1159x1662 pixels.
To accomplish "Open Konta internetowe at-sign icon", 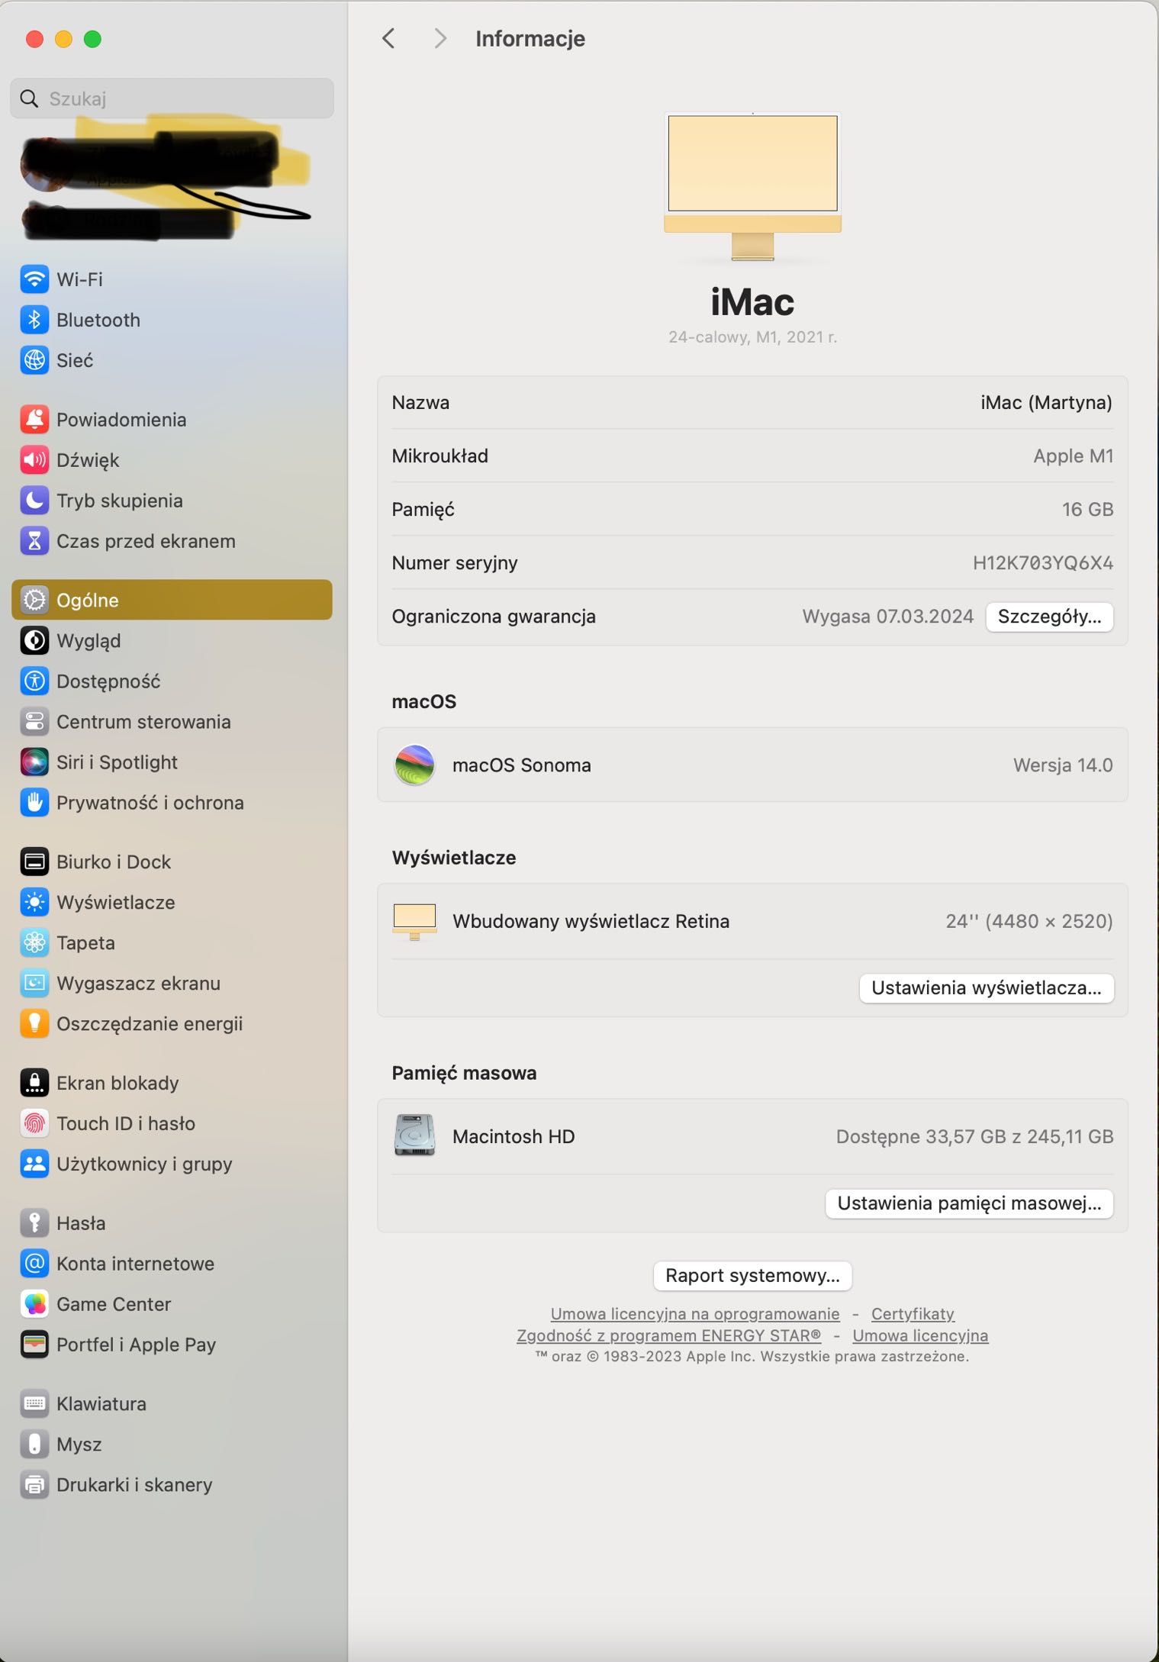I will click(34, 1264).
